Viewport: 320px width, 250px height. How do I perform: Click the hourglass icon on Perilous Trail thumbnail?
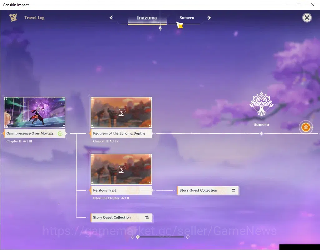(x=121, y=169)
